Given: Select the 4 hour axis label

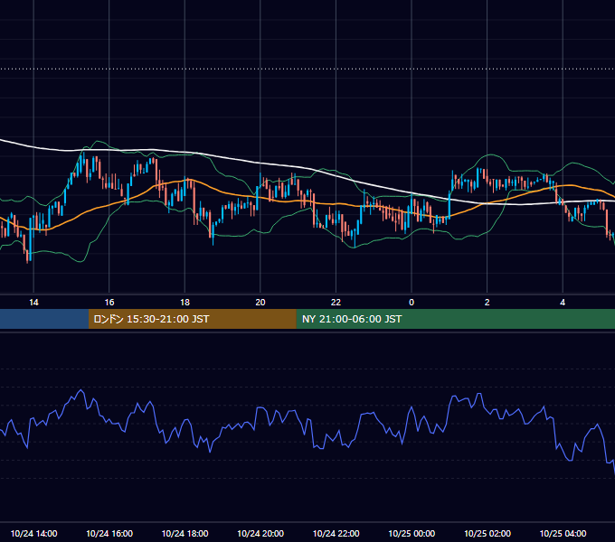Looking at the screenshot, I should (563, 303).
